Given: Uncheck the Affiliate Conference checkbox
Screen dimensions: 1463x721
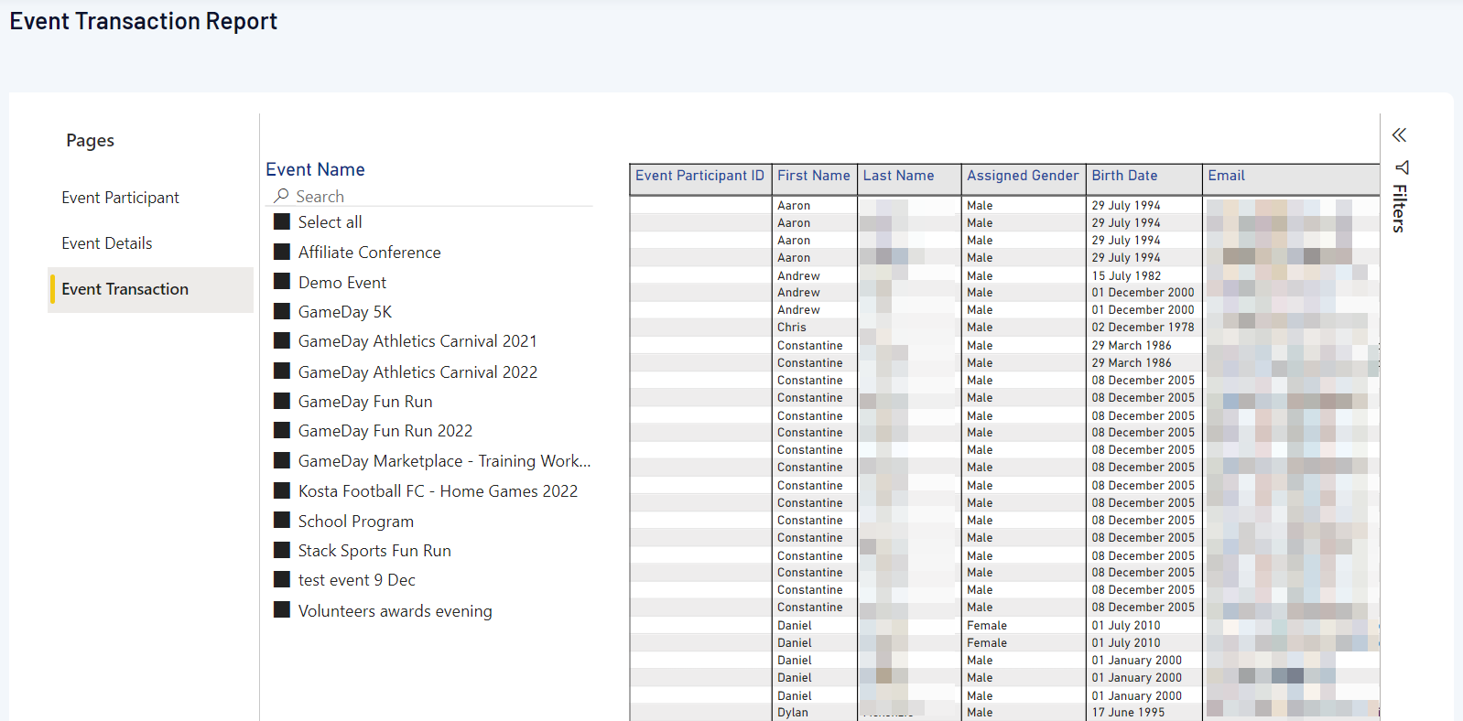Looking at the screenshot, I should (282, 252).
